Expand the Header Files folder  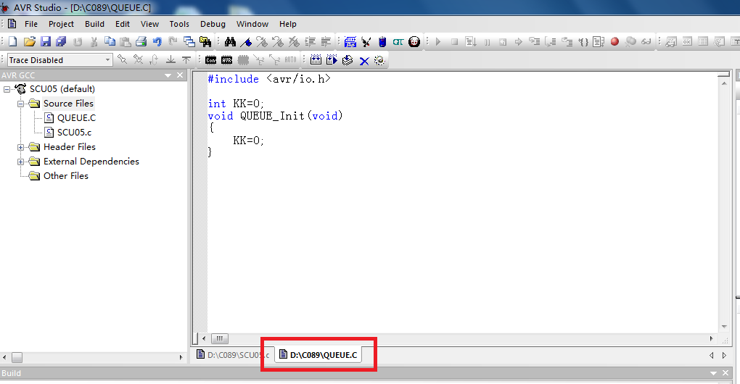tap(21, 148)
